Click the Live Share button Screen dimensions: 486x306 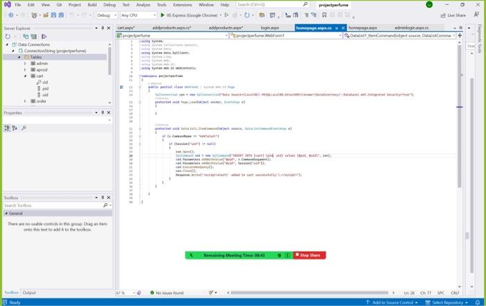point(453,15)
